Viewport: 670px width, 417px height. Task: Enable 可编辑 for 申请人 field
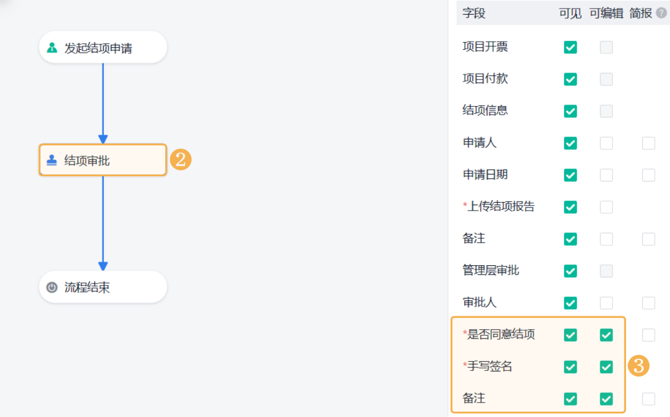(x=606, y=143)
